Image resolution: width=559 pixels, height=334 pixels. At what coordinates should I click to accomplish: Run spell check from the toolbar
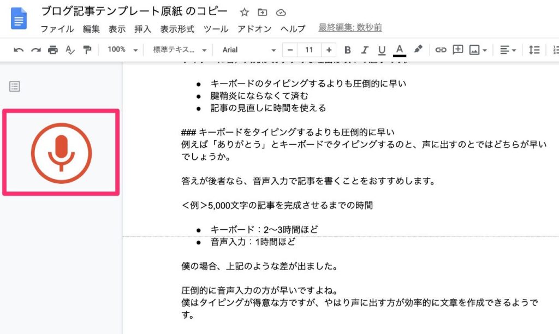[69, 50]
